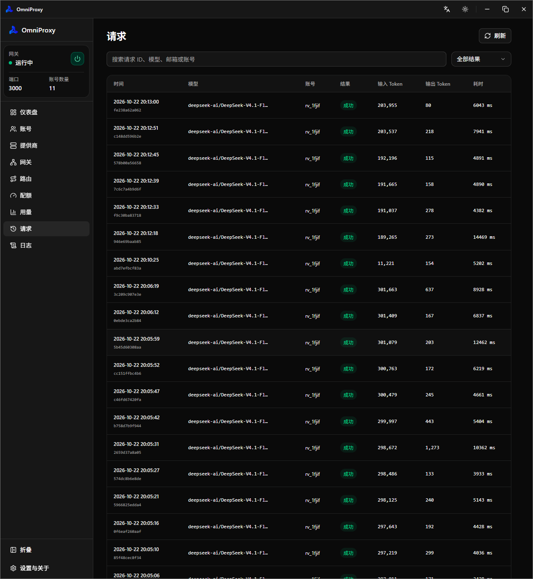Click input token value 297,219
Viewport: 533px width, 579px height.
click(387, 553)
